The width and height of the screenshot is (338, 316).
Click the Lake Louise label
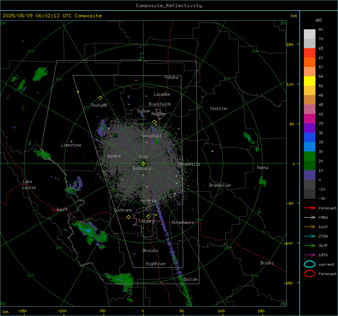coord(29,184)
